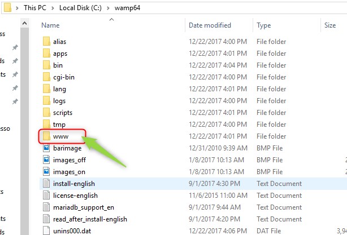Select the file name 'images_off'
Image resolution: width=347 pixels, height=235 pixels.
(x=70, y=160)
